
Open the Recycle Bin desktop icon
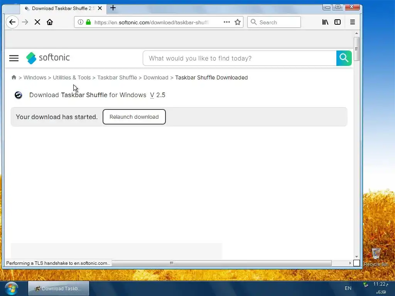376,257
